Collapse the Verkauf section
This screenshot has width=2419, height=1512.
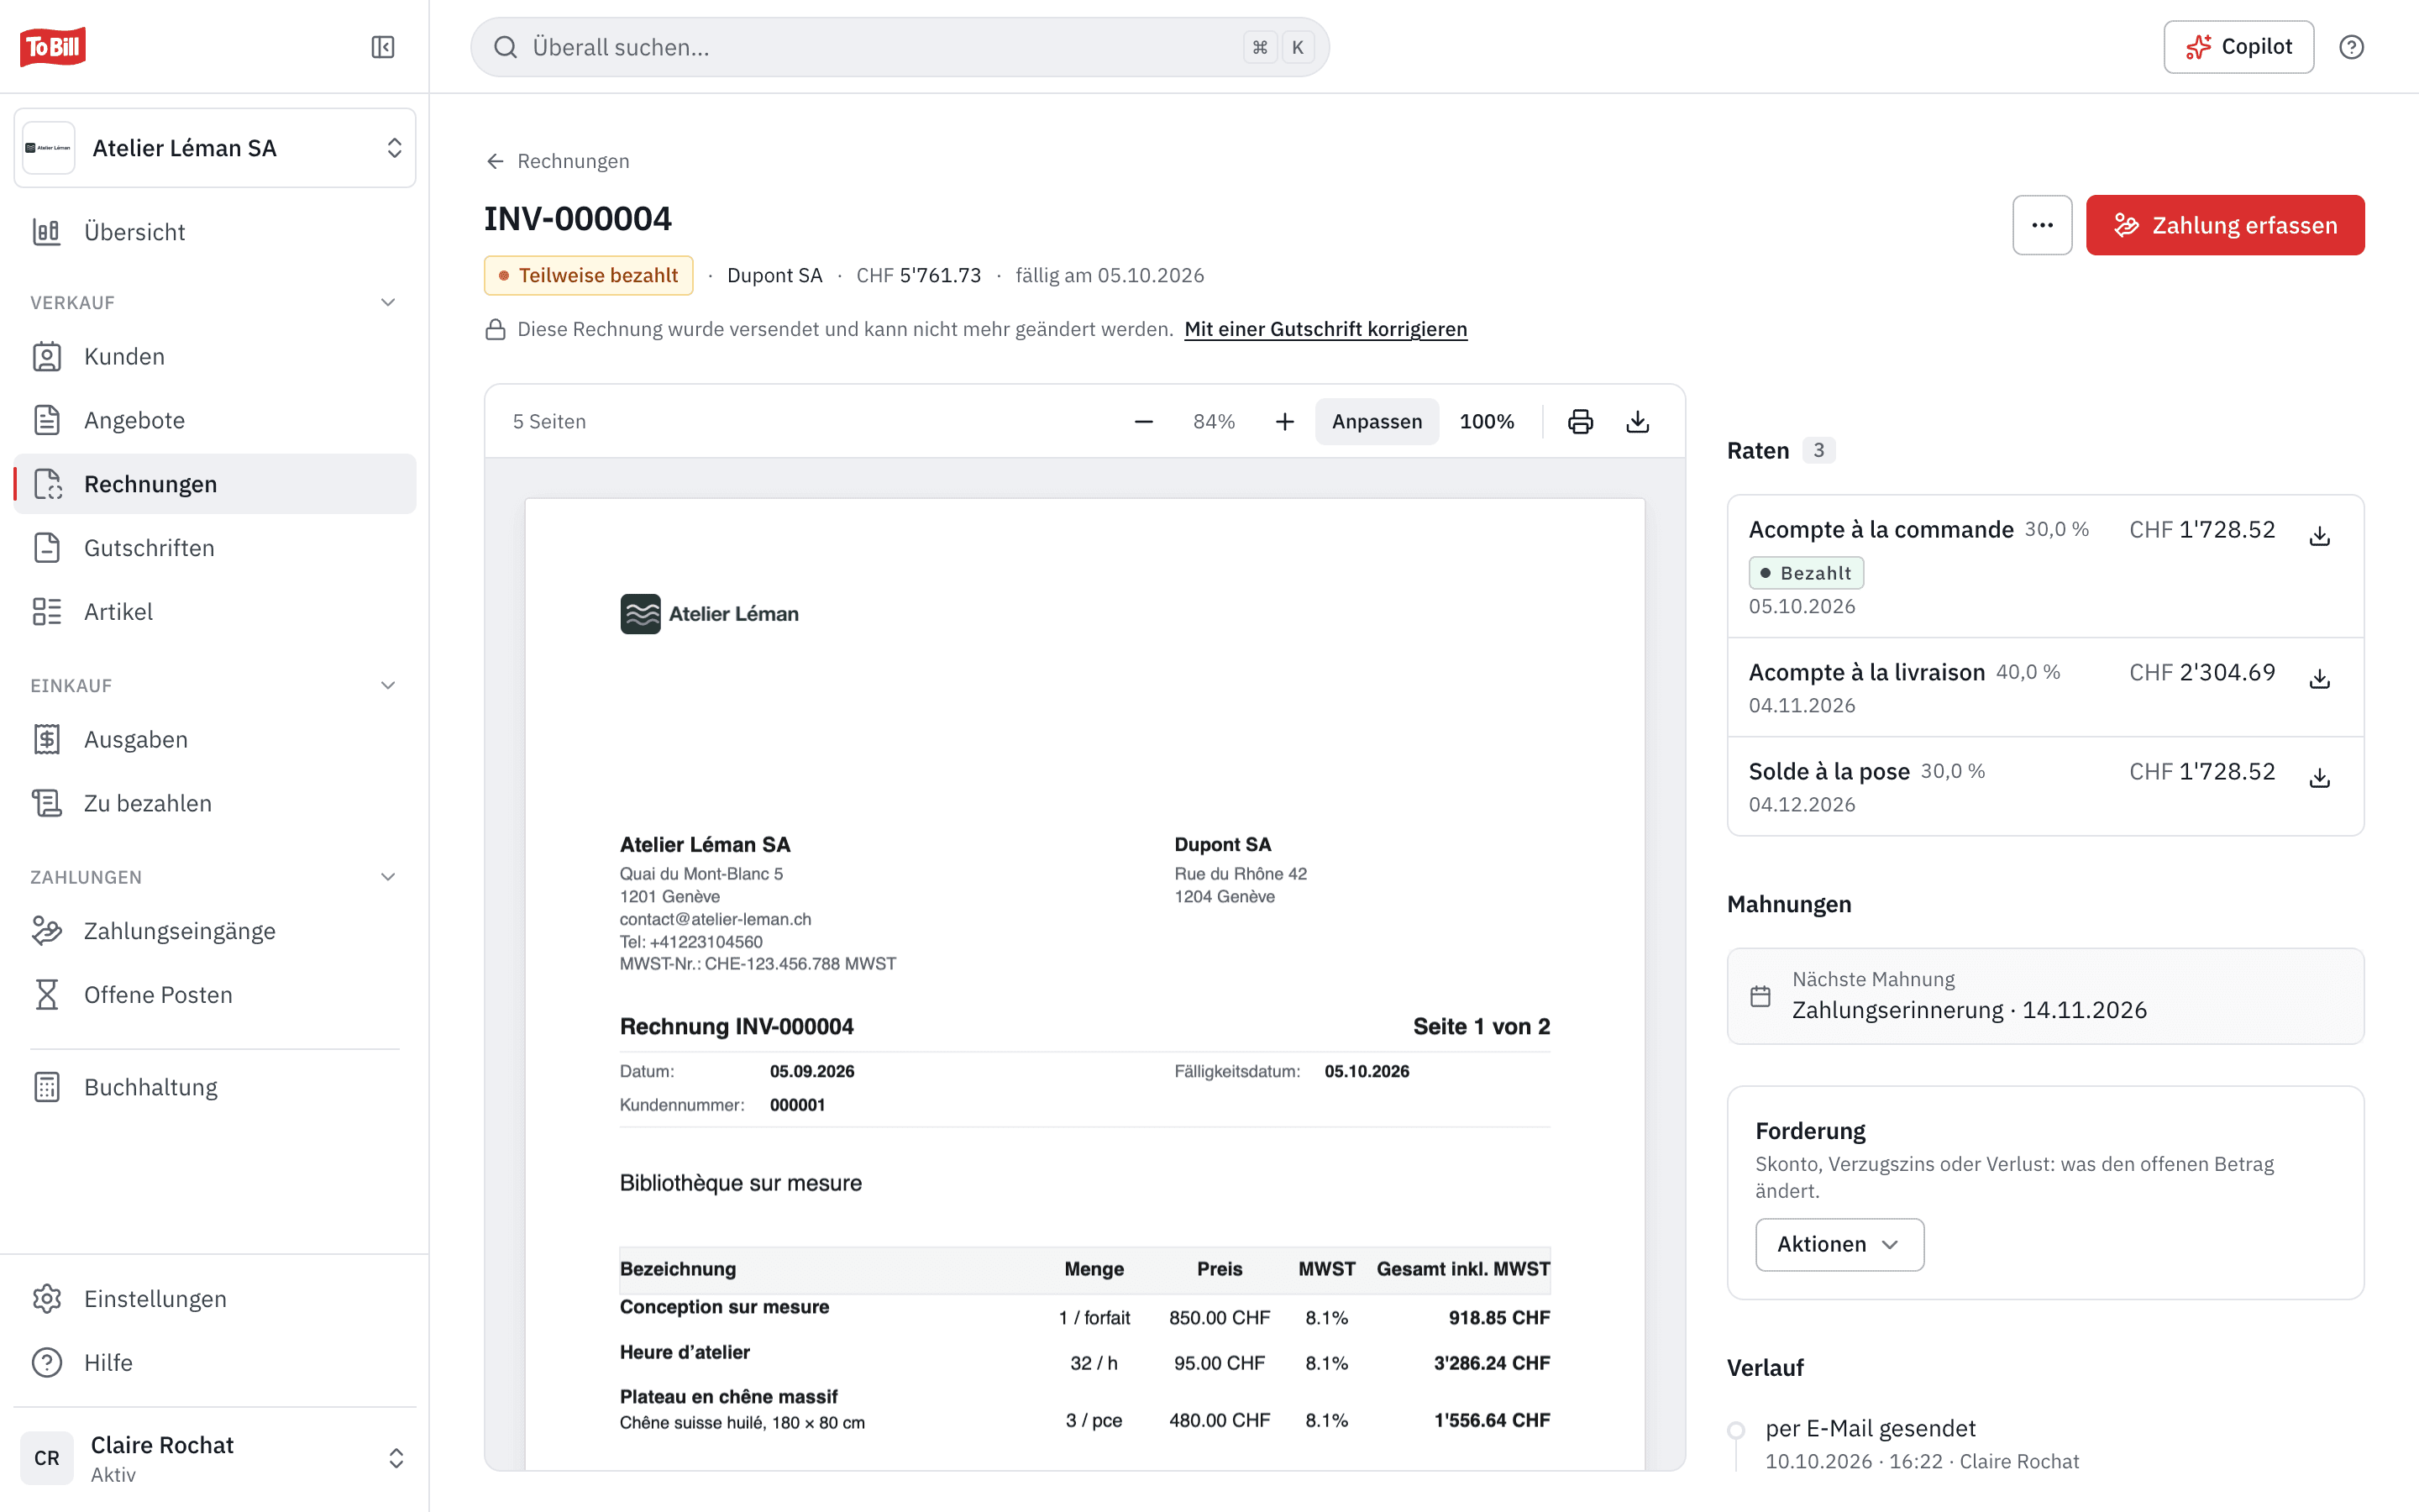pos(388,302)
